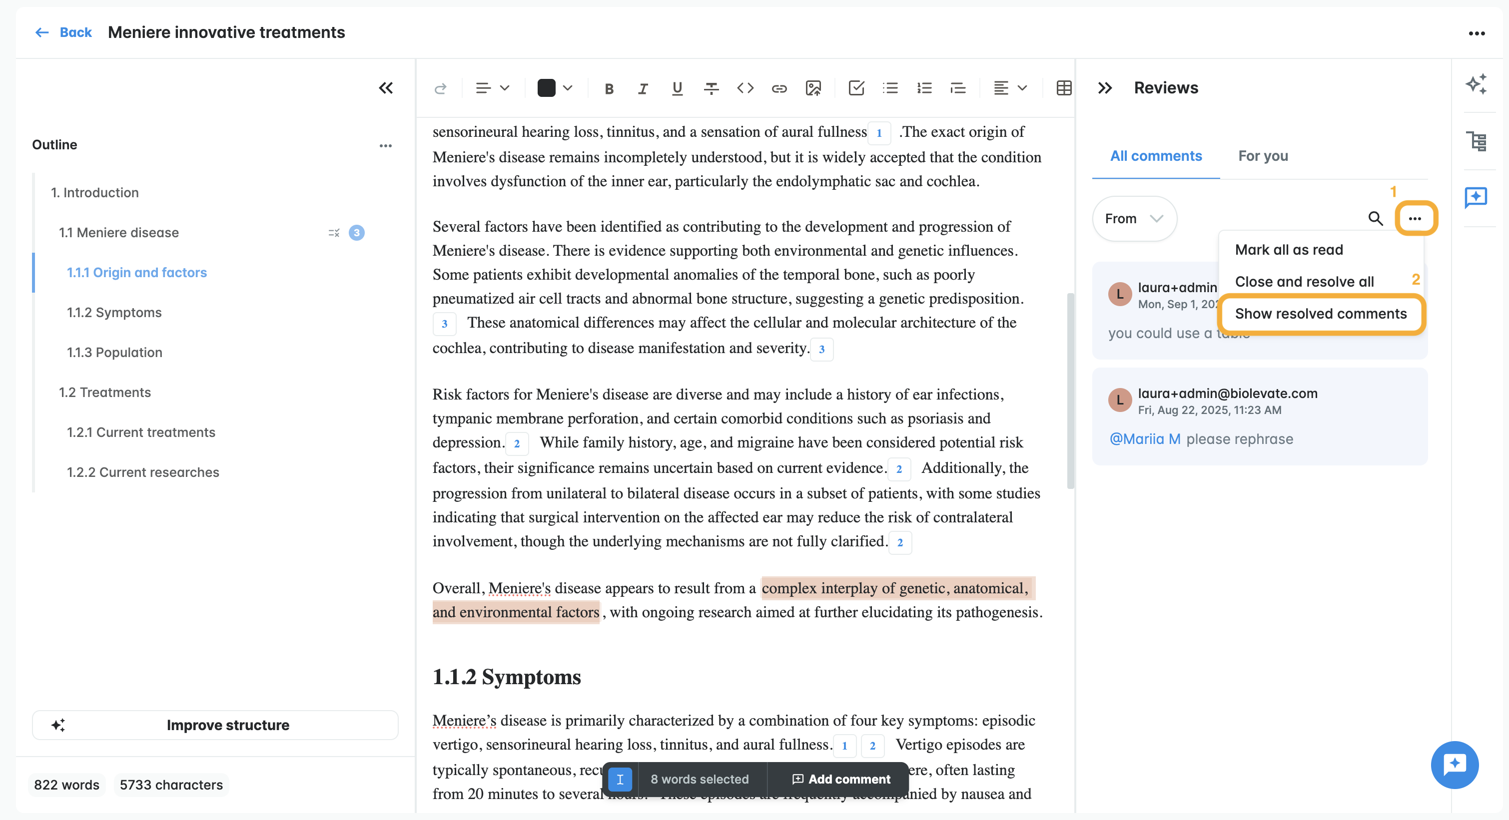This screenshot has width=1509, height=820.
Task: Select Show resolved comments menu item
Action: click(x=1320, y=314)
